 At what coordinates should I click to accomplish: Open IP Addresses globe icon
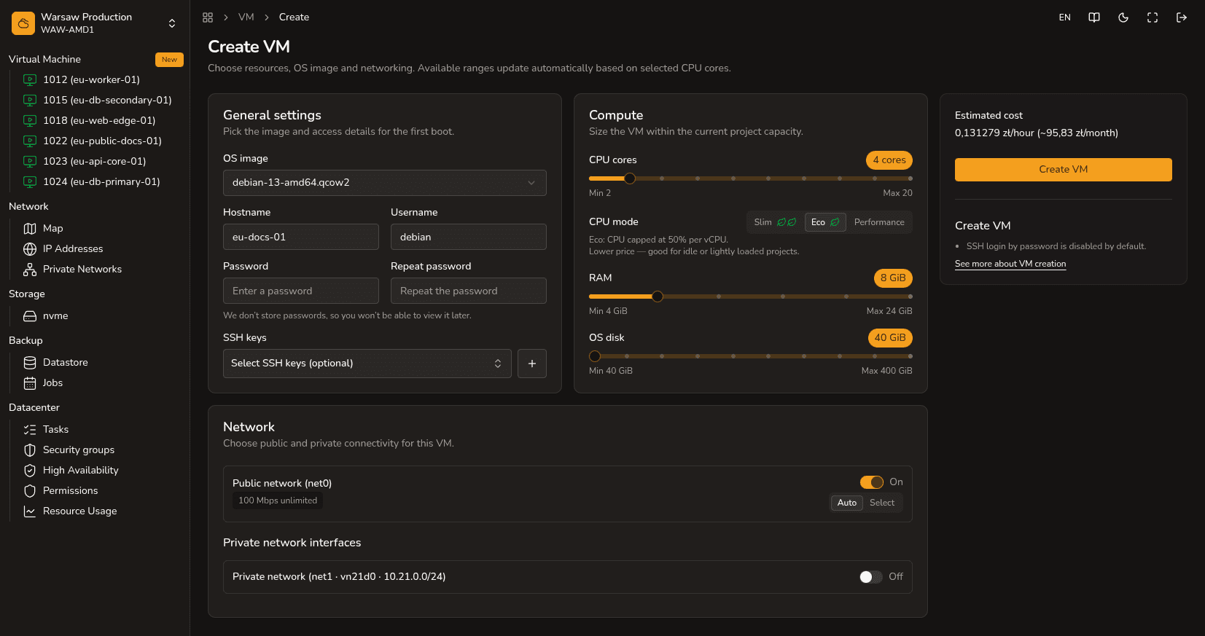[x=30, y=248]
